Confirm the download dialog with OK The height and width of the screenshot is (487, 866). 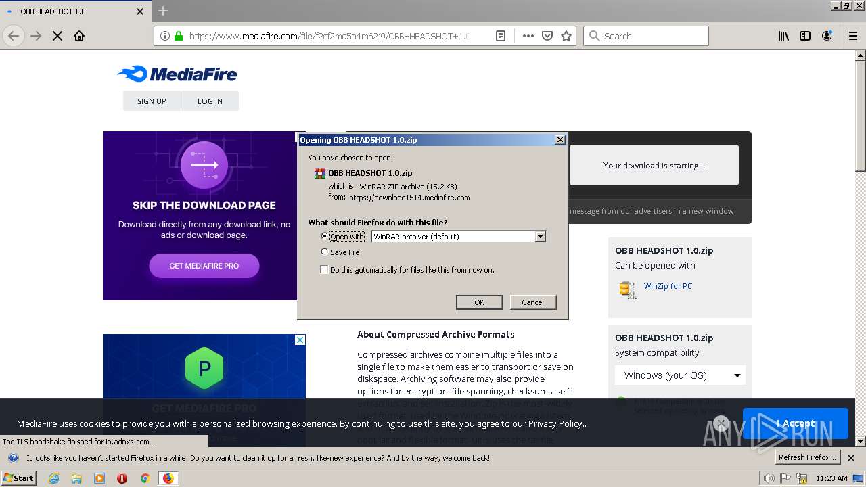[479, 302]
